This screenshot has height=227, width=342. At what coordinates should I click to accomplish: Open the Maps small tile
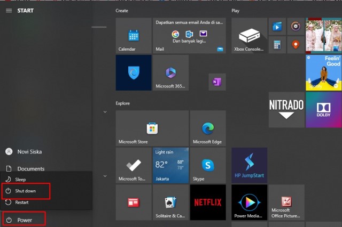tap(296, 45)
